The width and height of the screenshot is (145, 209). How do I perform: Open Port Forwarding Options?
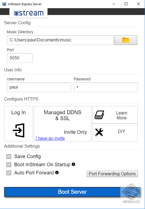pos(112,174)
